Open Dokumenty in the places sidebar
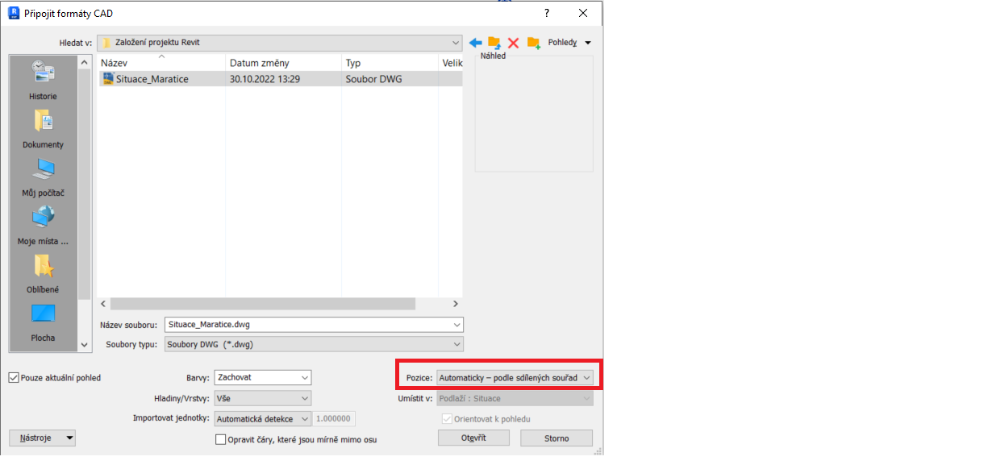The width and height of the screenshot is (988, 469). 43,128
